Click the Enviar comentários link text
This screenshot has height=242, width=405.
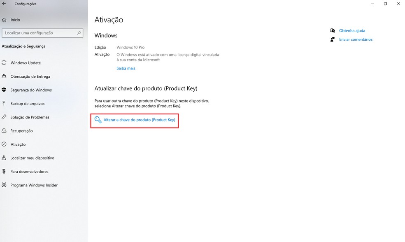pyautogui.click(x=355, y=39)
